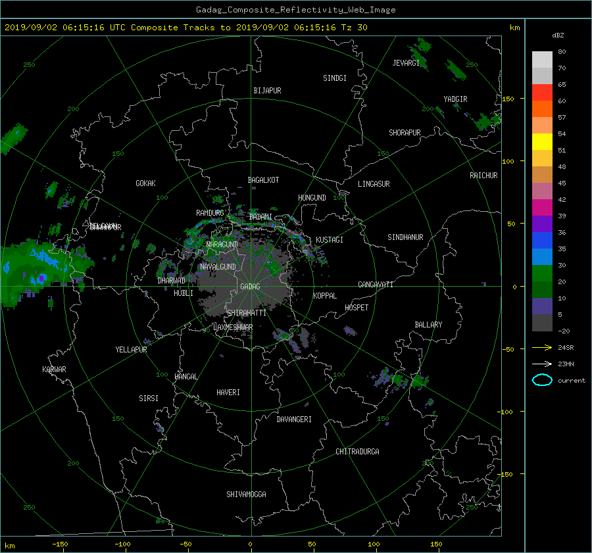Click the SINDGI label on the map
Screen dimensions: 592x553
[x=335, y=78]
